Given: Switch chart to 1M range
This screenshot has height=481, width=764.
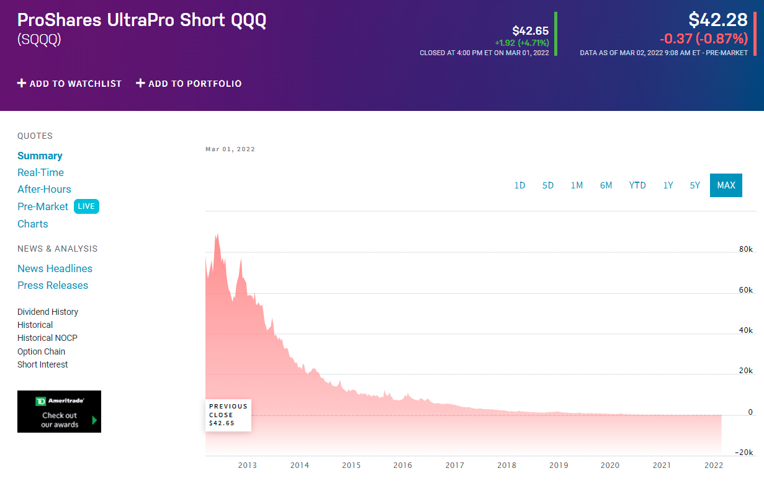Looking at the screenshot, I should [x=577, y=185].
